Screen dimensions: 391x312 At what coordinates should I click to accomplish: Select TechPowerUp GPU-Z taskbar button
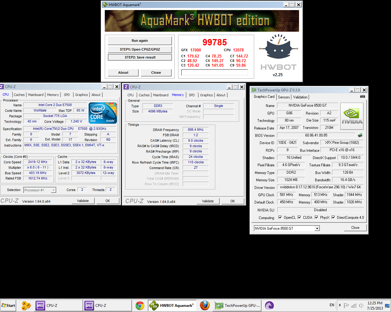coord(238,306)
